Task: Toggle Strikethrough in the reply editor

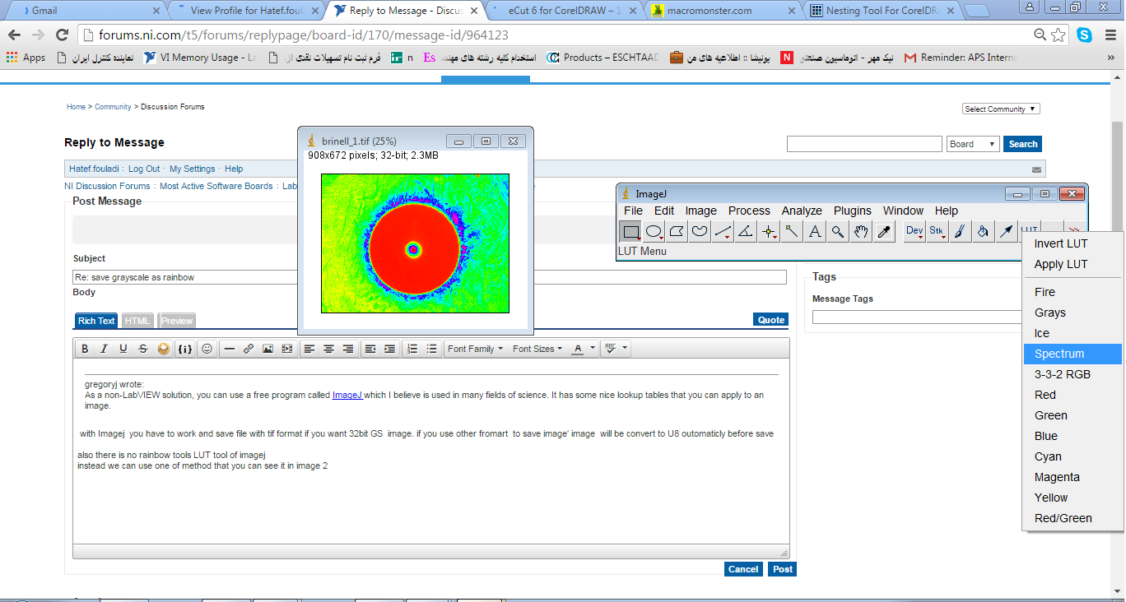Action: pos(143,349)
